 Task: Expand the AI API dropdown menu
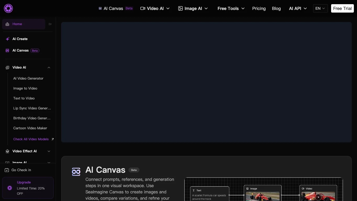tap(298, 8)
